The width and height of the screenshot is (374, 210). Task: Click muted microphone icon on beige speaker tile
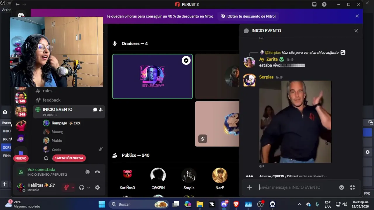(202, 139)
